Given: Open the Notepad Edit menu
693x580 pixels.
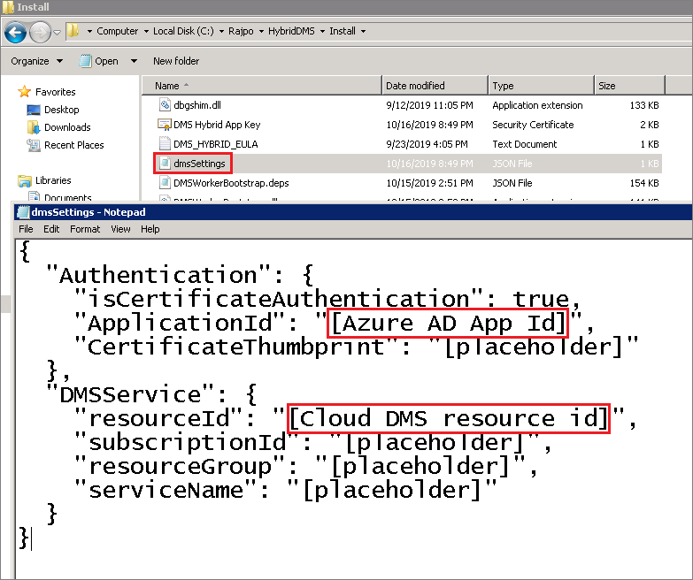Looking at the screenshot, I should 51,229.
